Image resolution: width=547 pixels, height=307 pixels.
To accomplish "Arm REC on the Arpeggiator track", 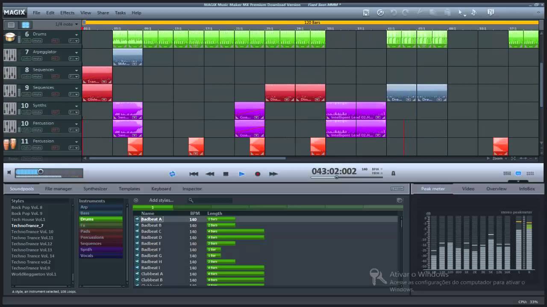I will [x=55, y=58].
